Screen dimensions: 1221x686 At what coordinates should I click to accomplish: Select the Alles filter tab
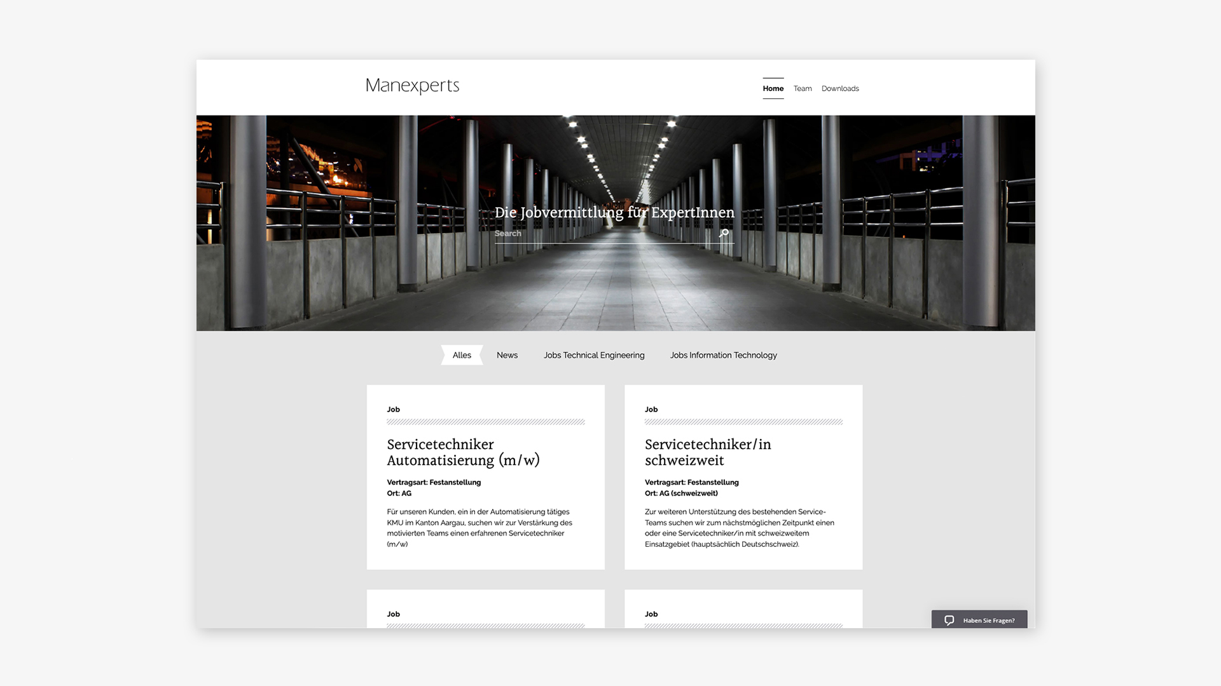462,355
